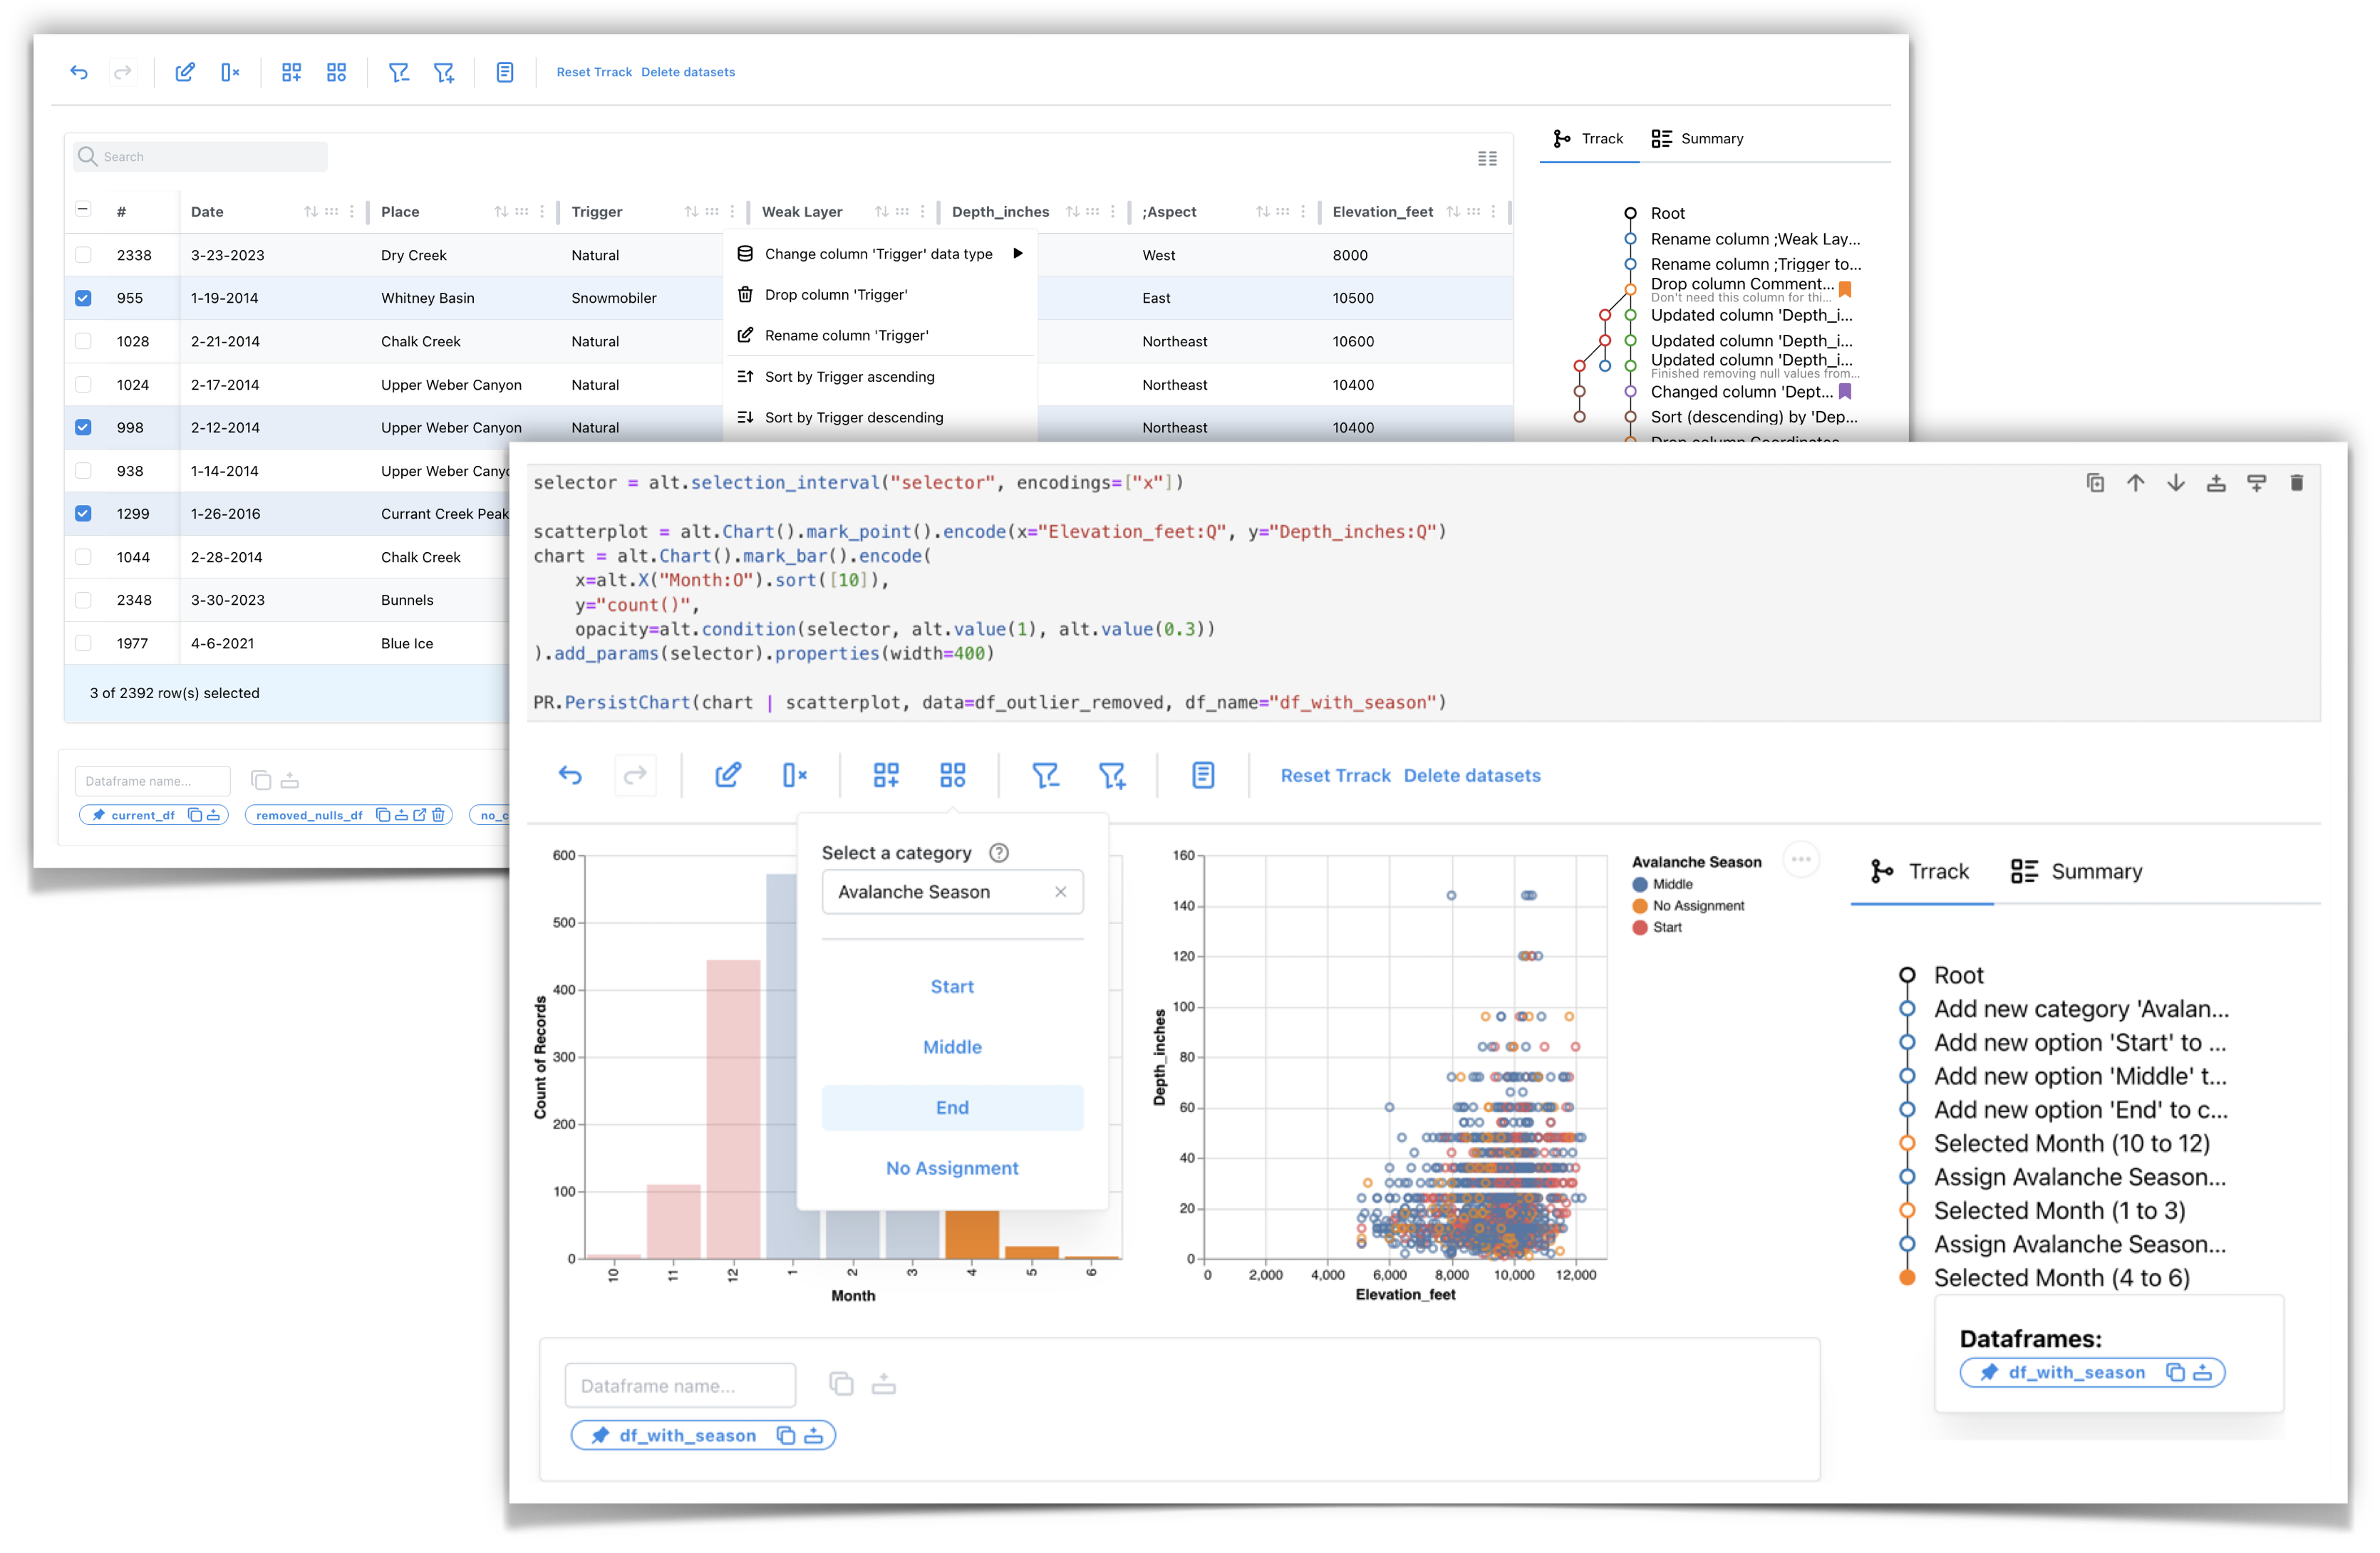Assign the Middle option in the category popup

tap(952, 1047)
